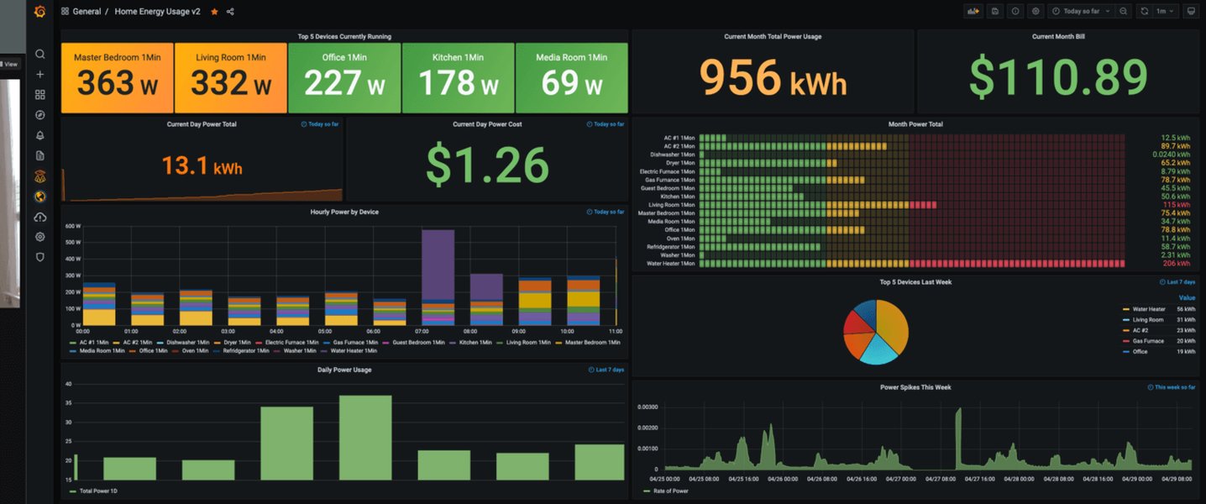
Task: Open dashboard settings gear in top toolbar
Action: pyautogui.click(x=1036, y=10)
